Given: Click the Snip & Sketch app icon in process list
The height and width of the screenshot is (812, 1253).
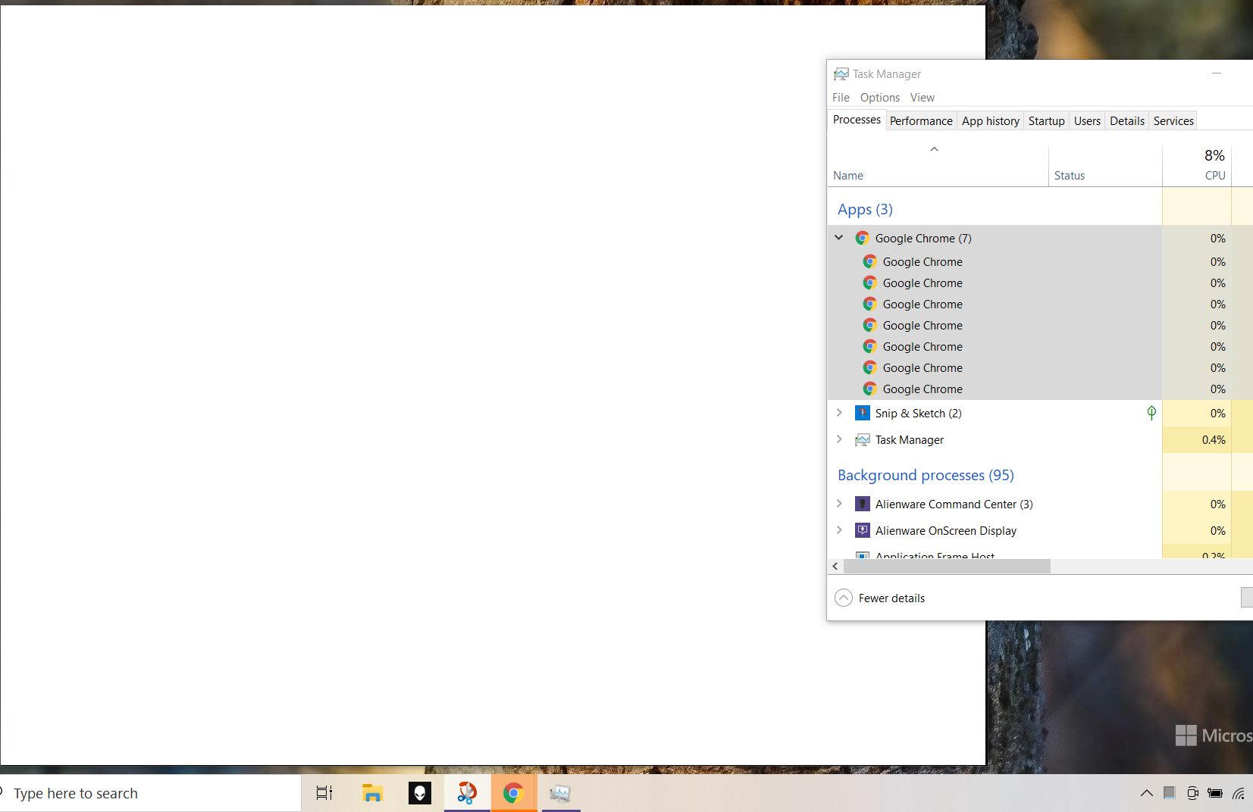Looking at the screenshot, I should click(862, 413).
